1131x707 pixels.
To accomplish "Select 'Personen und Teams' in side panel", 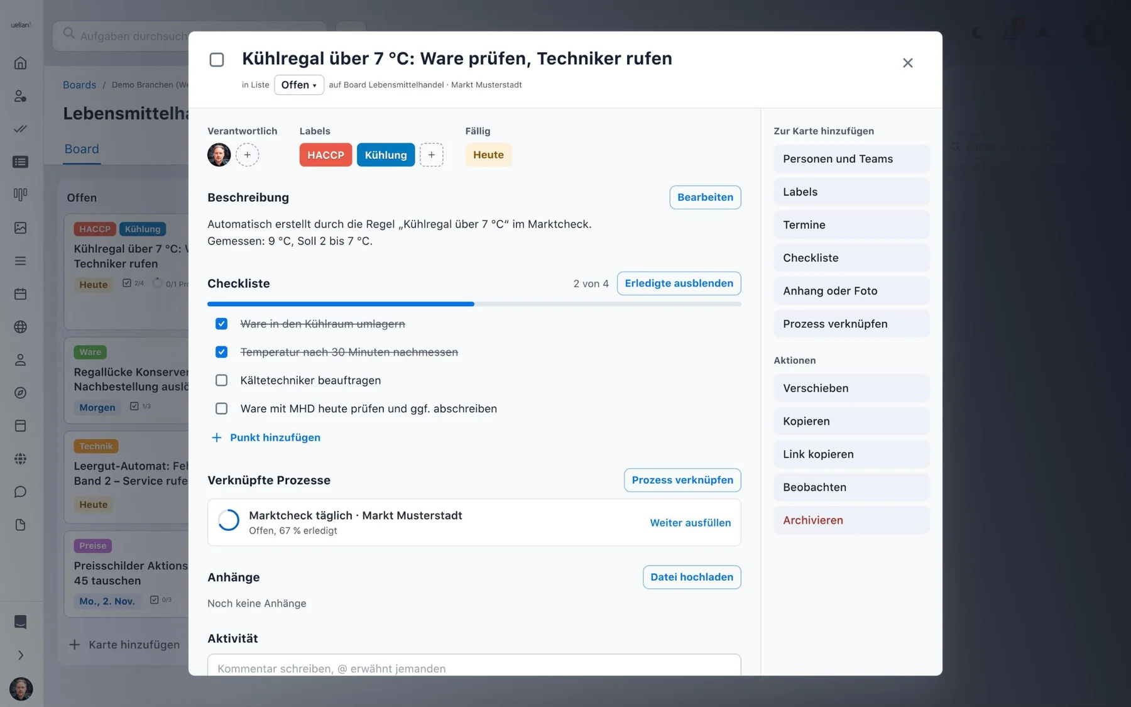I will (851, 159).
